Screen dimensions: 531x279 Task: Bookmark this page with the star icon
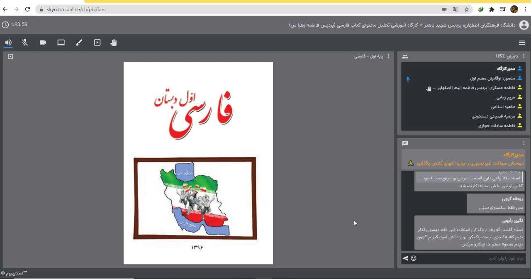pos(467,9)
